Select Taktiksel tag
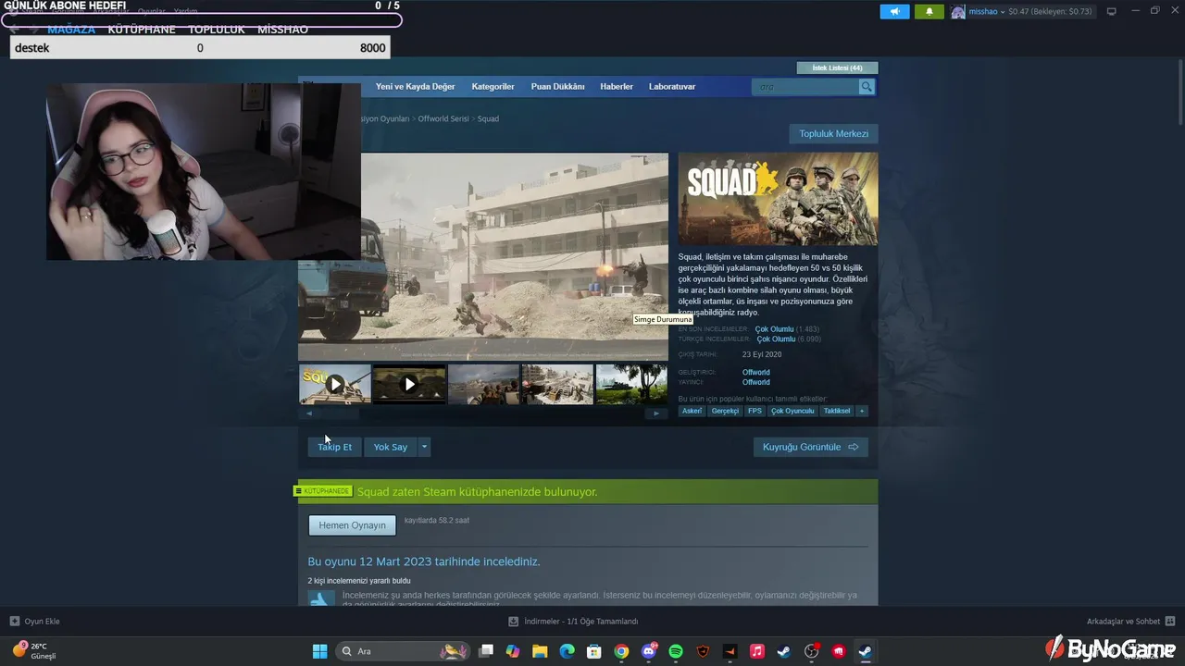The height and width of the screenshot is (666, 1185). click(x=837, y=411)
